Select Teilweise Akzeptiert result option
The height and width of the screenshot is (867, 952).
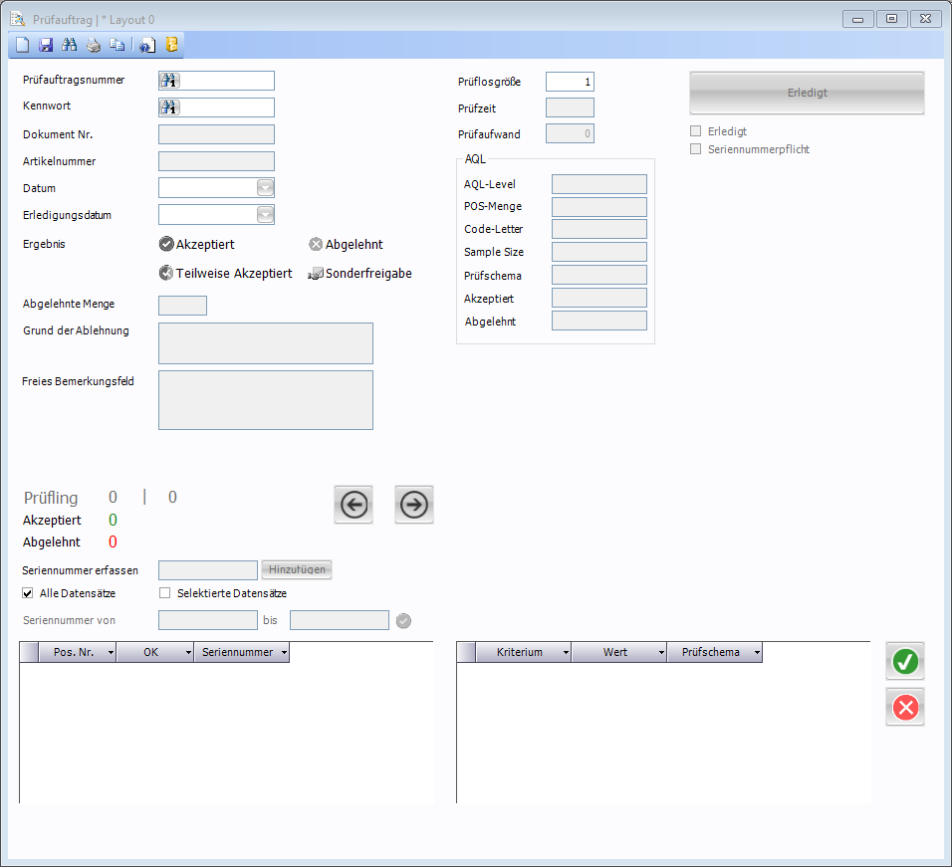[x=225, y=273]
